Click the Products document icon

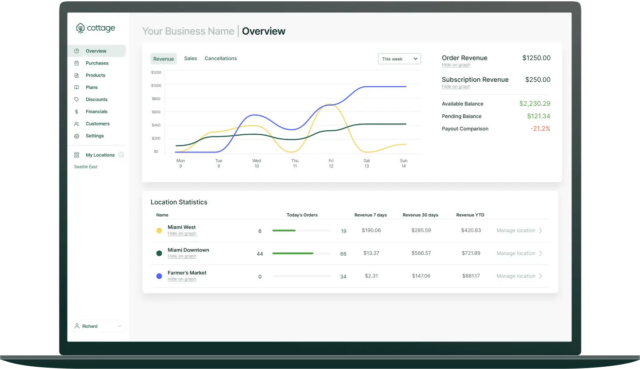76,75
